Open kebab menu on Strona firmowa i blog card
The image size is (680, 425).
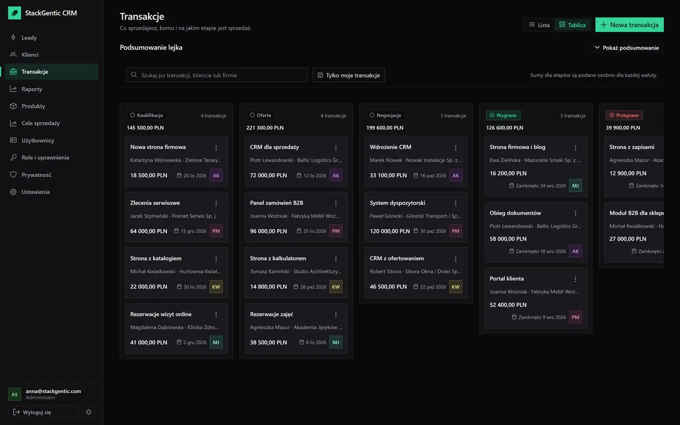tap(575, 148)
